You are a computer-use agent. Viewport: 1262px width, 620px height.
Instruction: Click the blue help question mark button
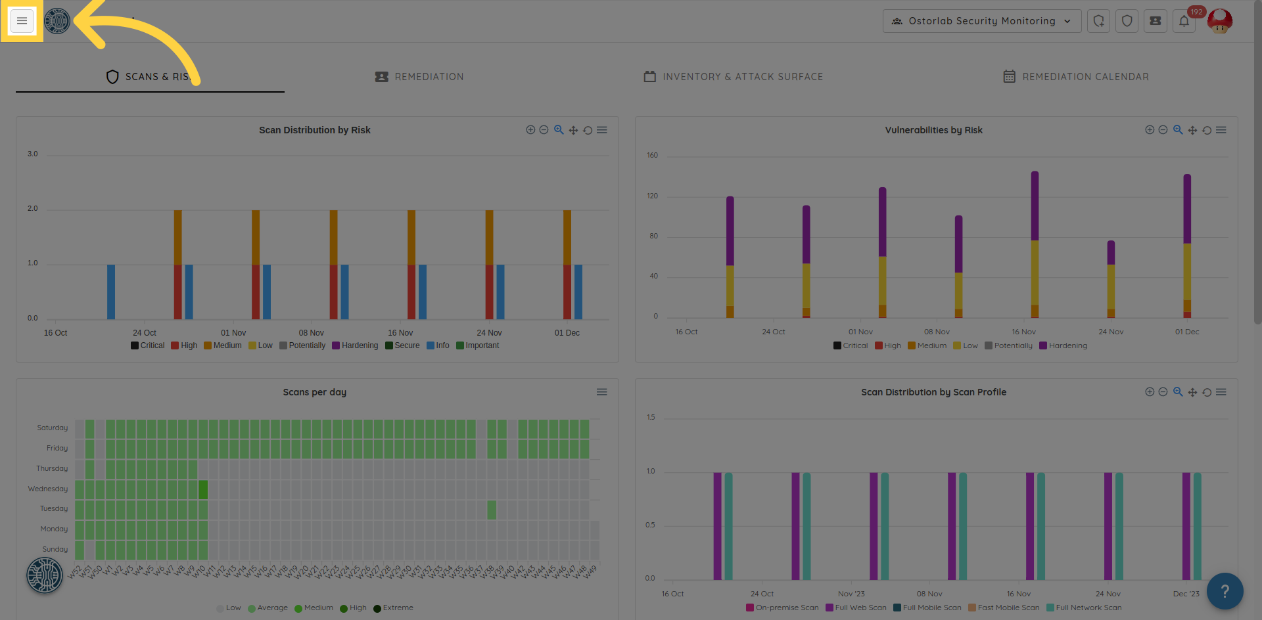coord(1225,591)
